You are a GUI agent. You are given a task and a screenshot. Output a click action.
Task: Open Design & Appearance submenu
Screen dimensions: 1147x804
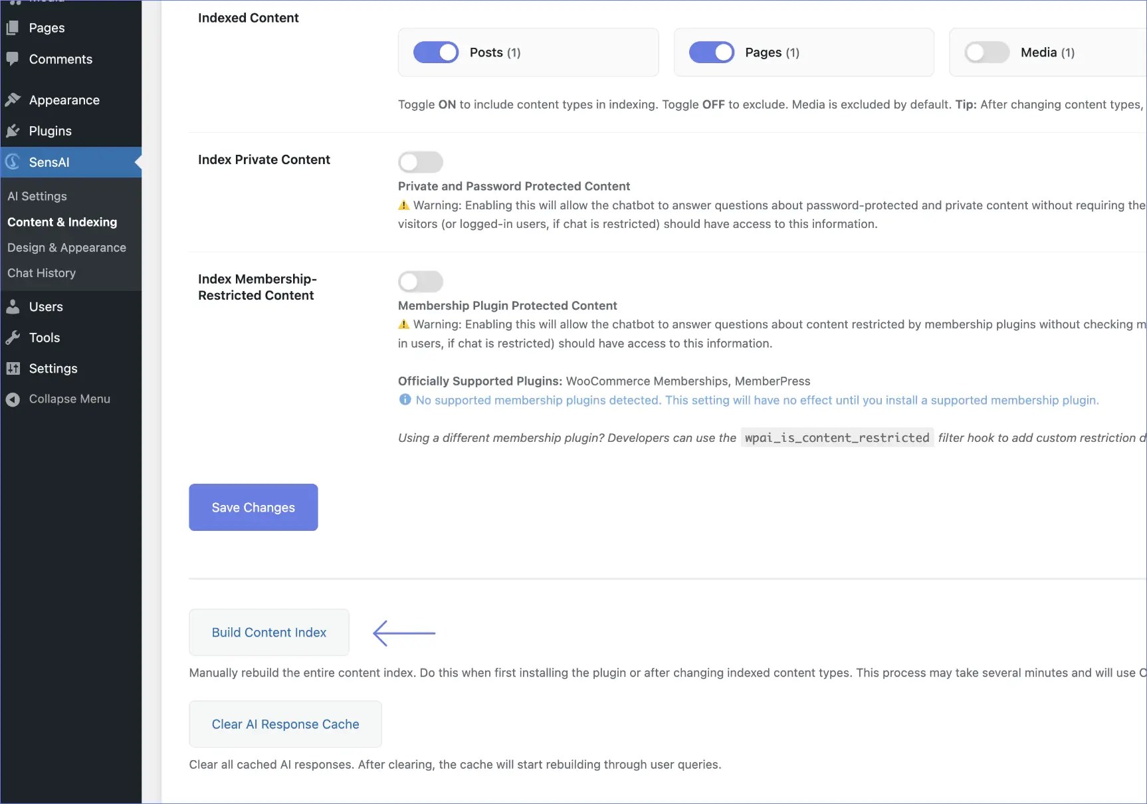pyautogui.click(x=66, y=247)
